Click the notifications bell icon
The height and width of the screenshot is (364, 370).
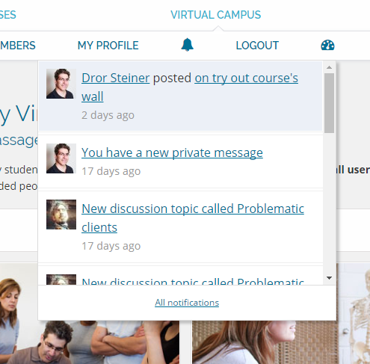(187, 45)
